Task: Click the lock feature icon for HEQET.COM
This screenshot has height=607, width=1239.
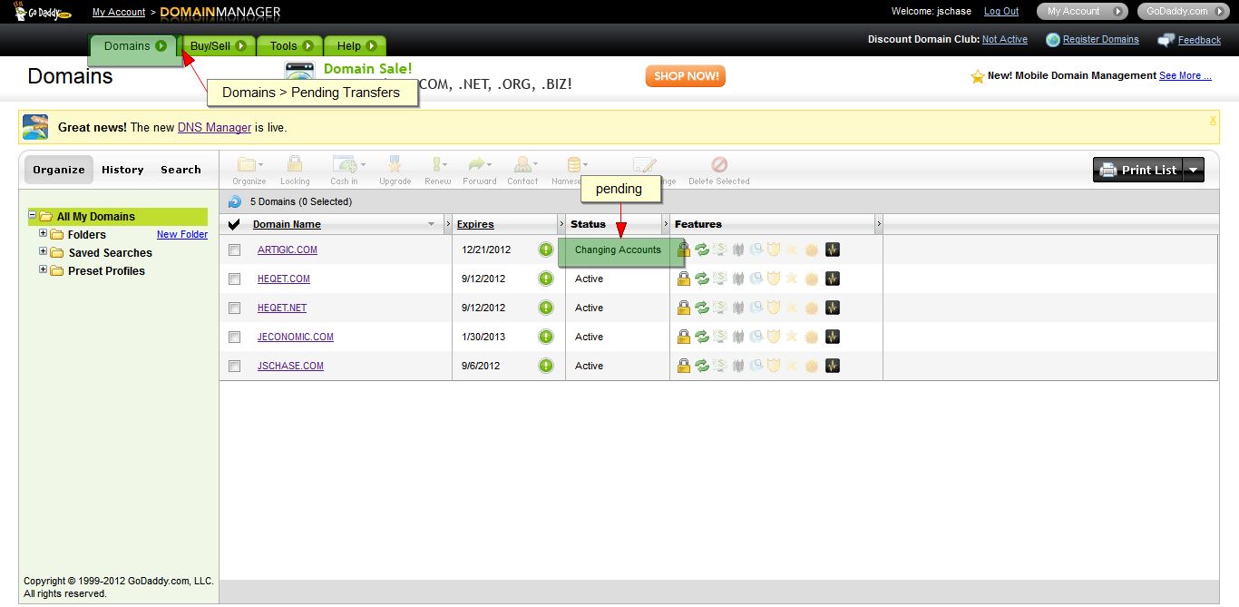Action: pyautogui.click(x=684, y=279)
